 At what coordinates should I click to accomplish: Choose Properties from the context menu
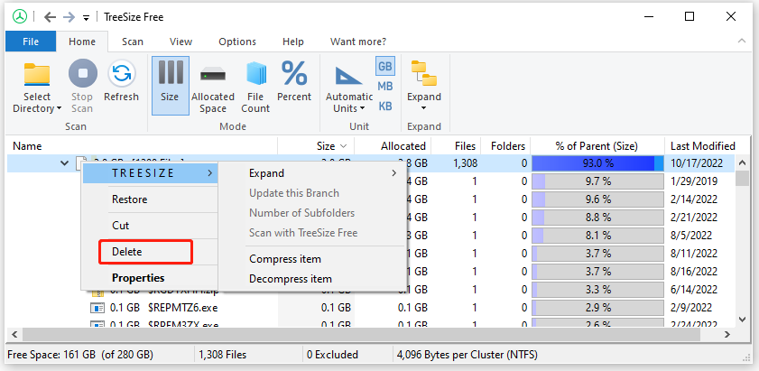(138, 278)
